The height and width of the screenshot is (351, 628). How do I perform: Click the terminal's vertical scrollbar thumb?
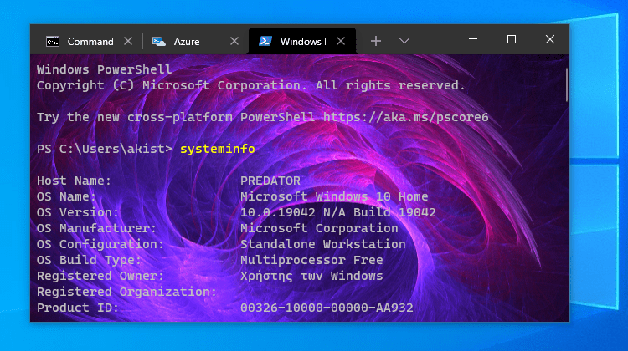[x=567, y=84]
